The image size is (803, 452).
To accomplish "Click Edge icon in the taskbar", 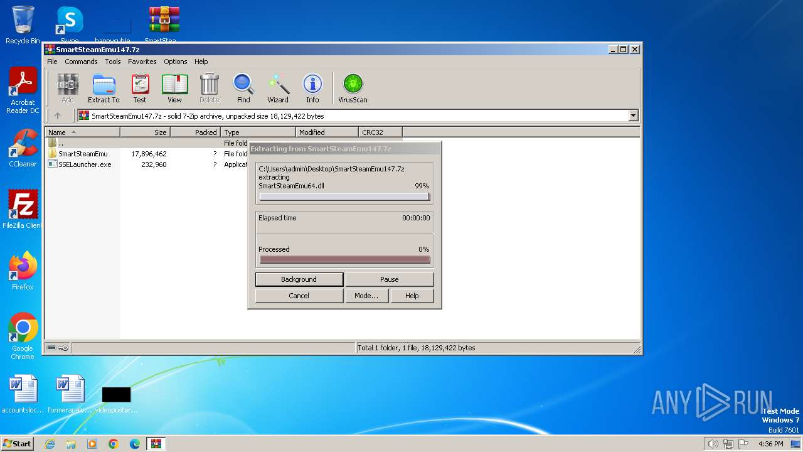I will pos(135,444).
